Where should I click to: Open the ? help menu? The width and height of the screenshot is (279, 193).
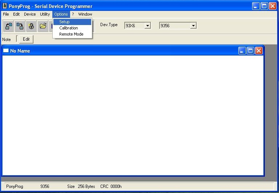tap(73, 14)
